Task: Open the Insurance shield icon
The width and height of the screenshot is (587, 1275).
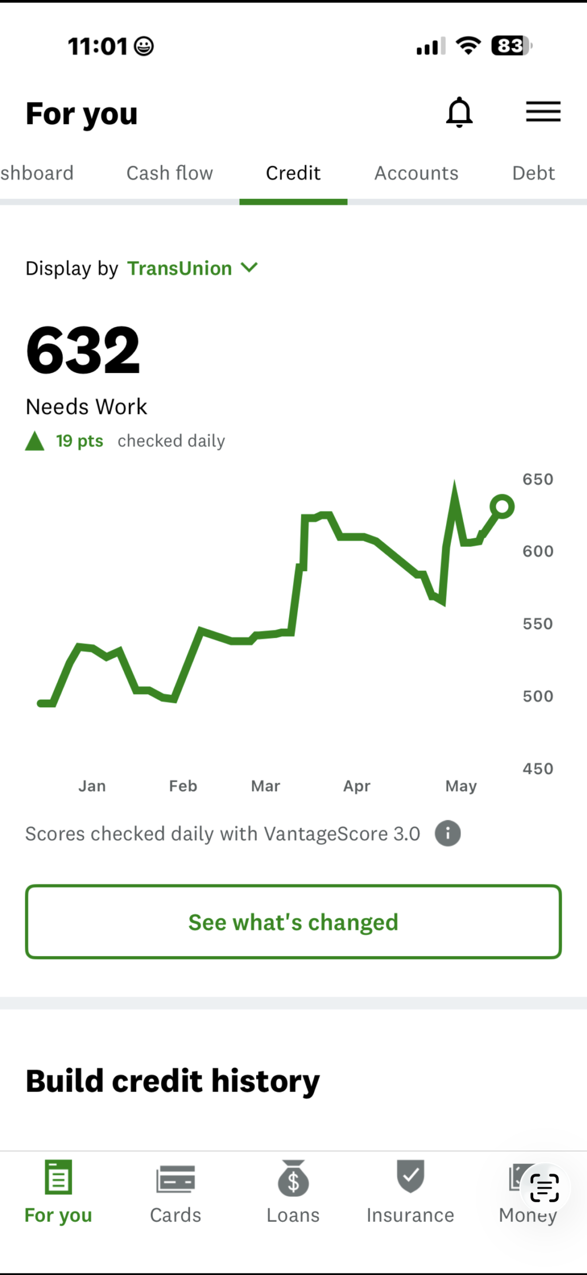Action: [x=410, y=1176]
